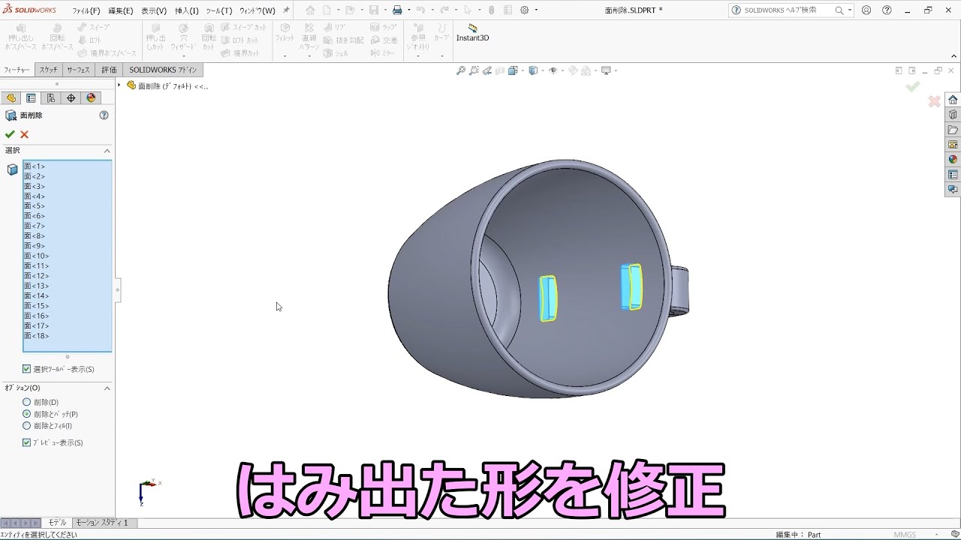Open the Hide/Show Items eye icon
The width and height of the screenshot is (961, 540).
click(x=553, y=70)
